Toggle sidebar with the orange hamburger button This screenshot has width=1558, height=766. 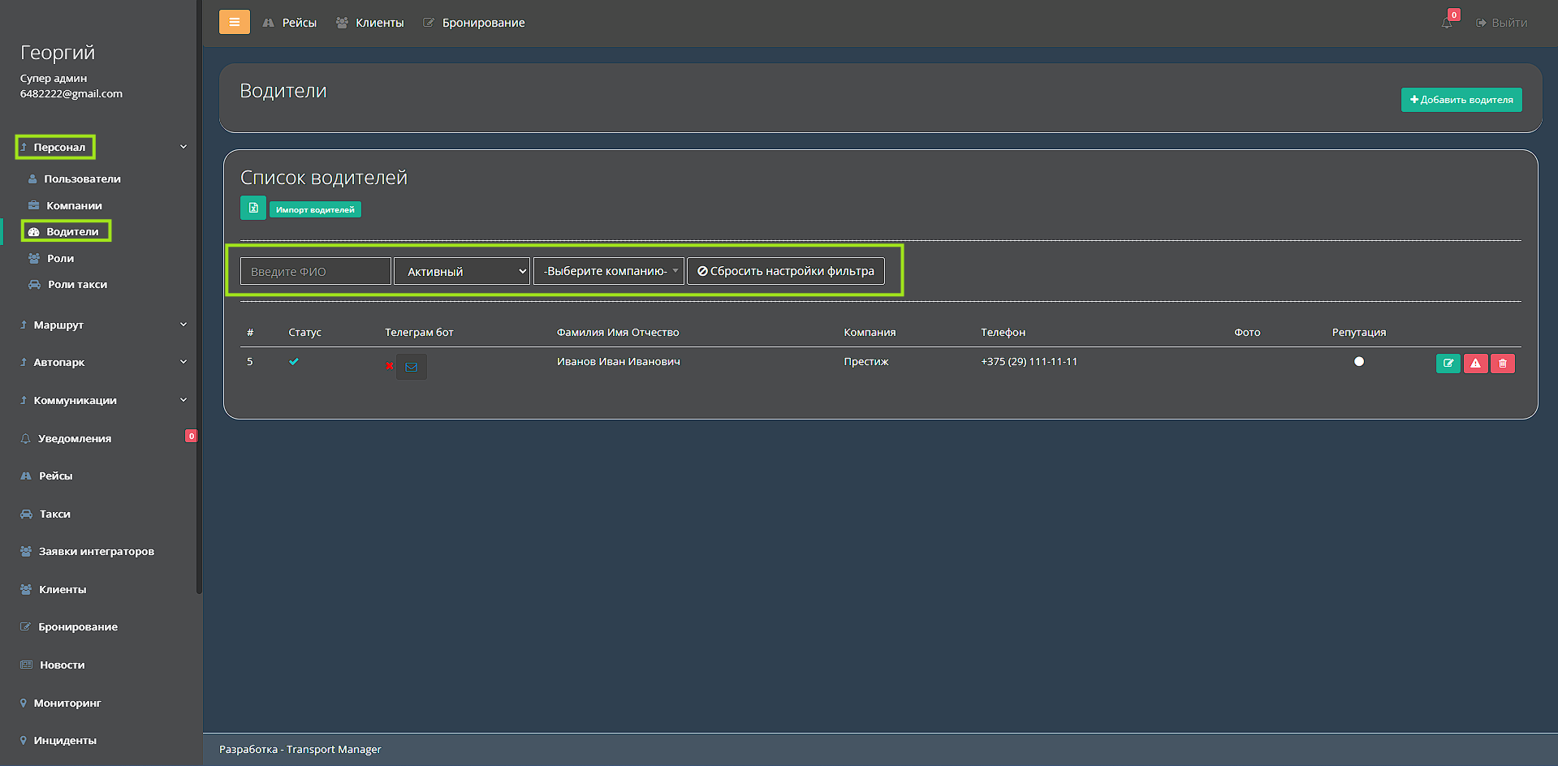(234, 22)
